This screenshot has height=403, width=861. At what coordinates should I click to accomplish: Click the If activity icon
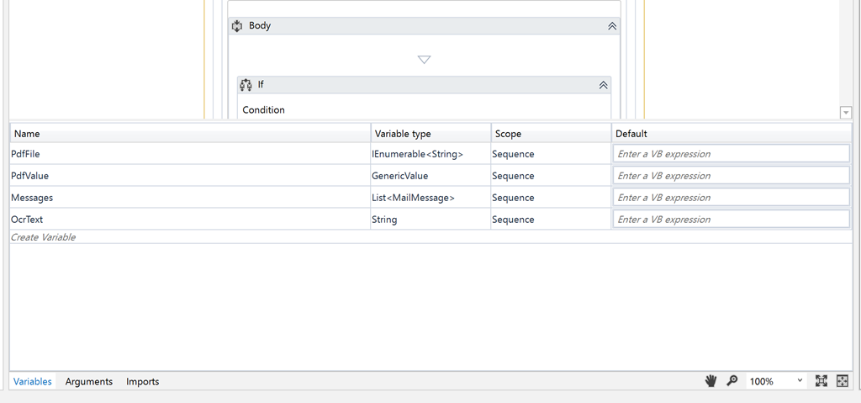[246, 85]
